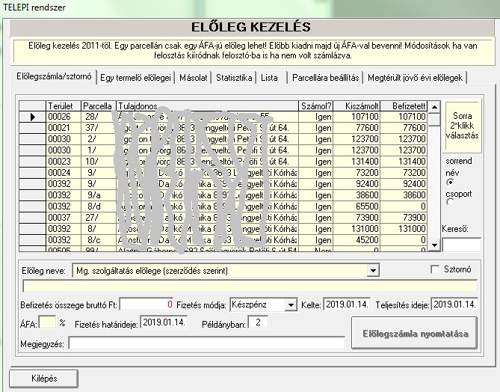Click the Kelte date field

coord(348,304)
